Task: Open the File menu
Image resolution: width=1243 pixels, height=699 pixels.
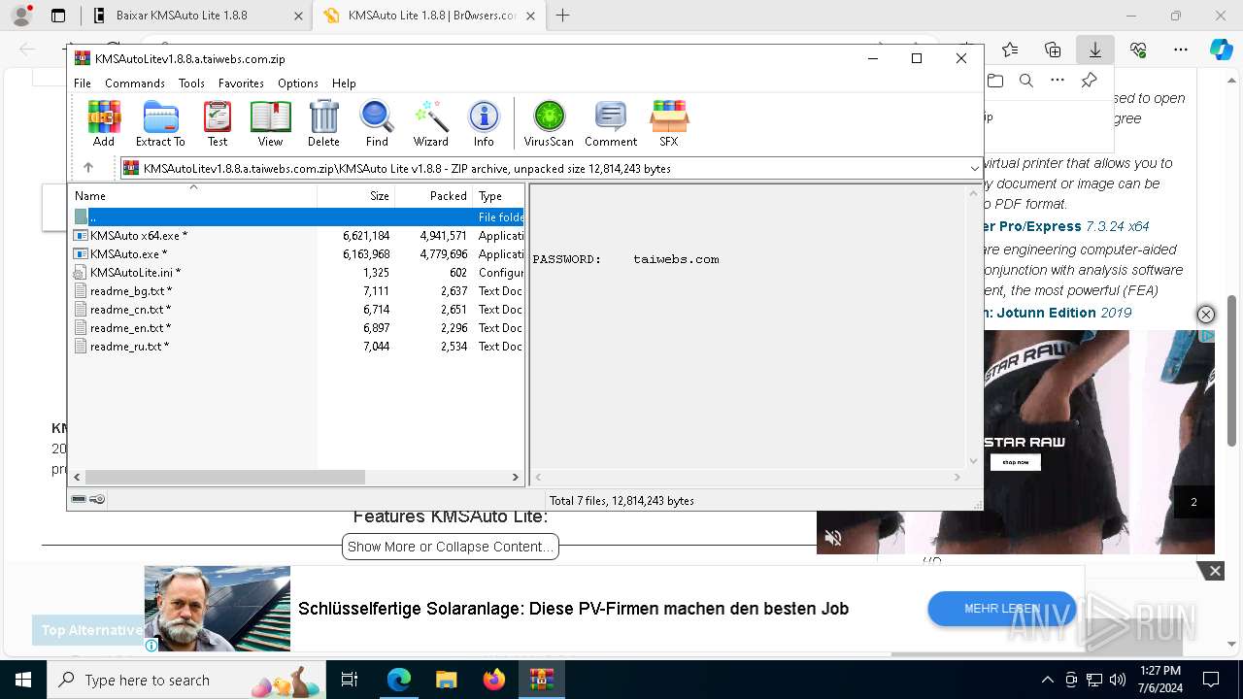Action: [x=83, y=83]
